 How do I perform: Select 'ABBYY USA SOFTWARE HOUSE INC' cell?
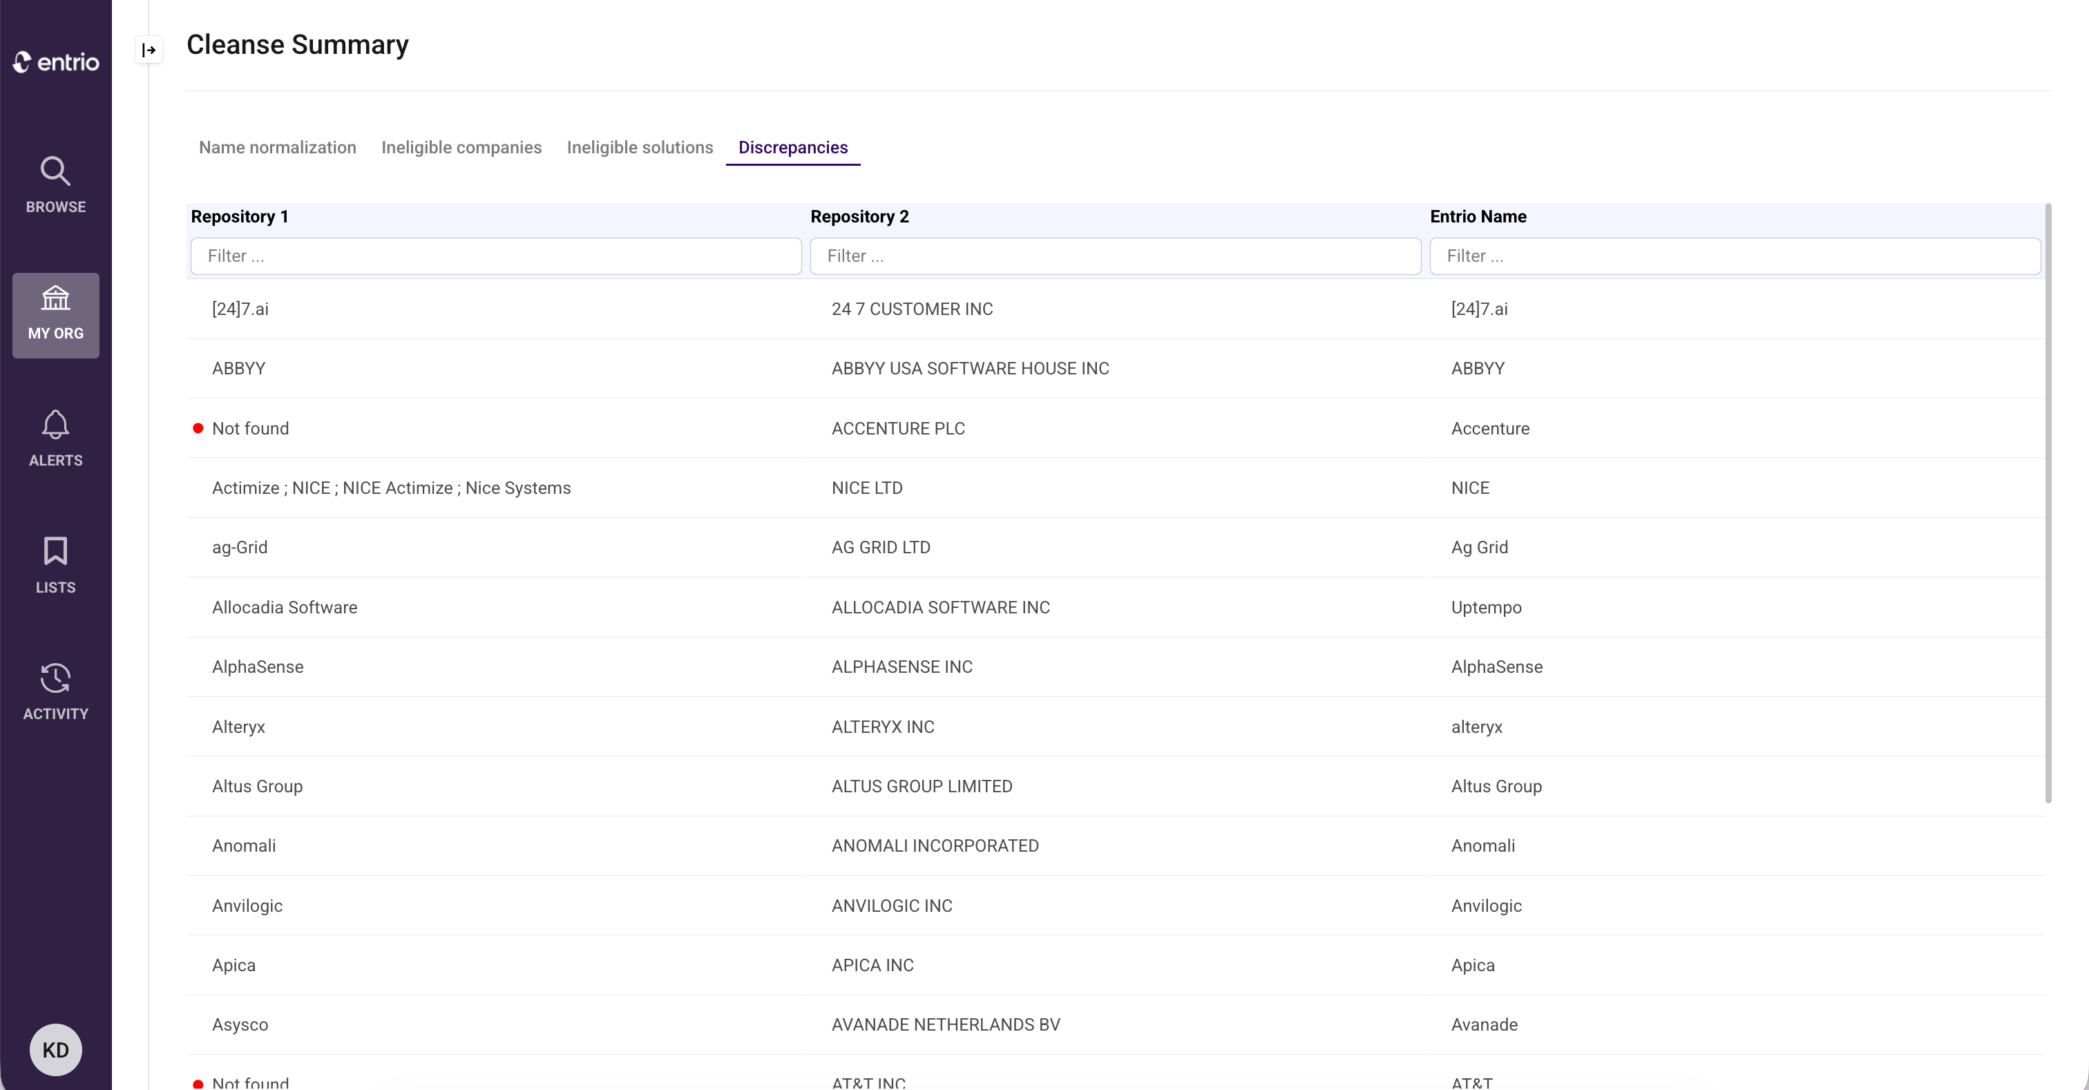pos(970,368)
